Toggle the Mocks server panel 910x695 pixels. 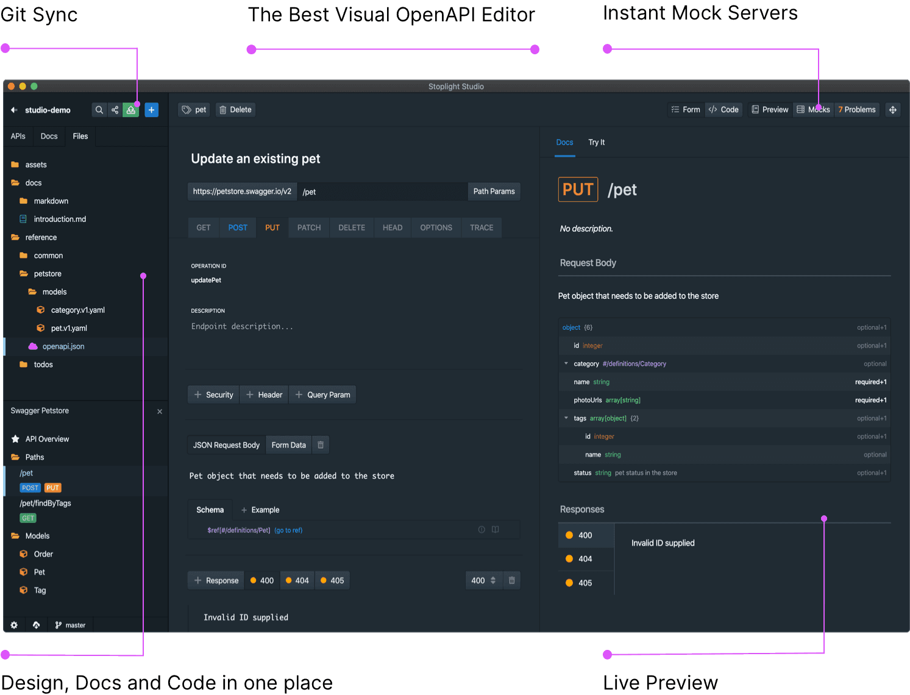click(813, 110)
